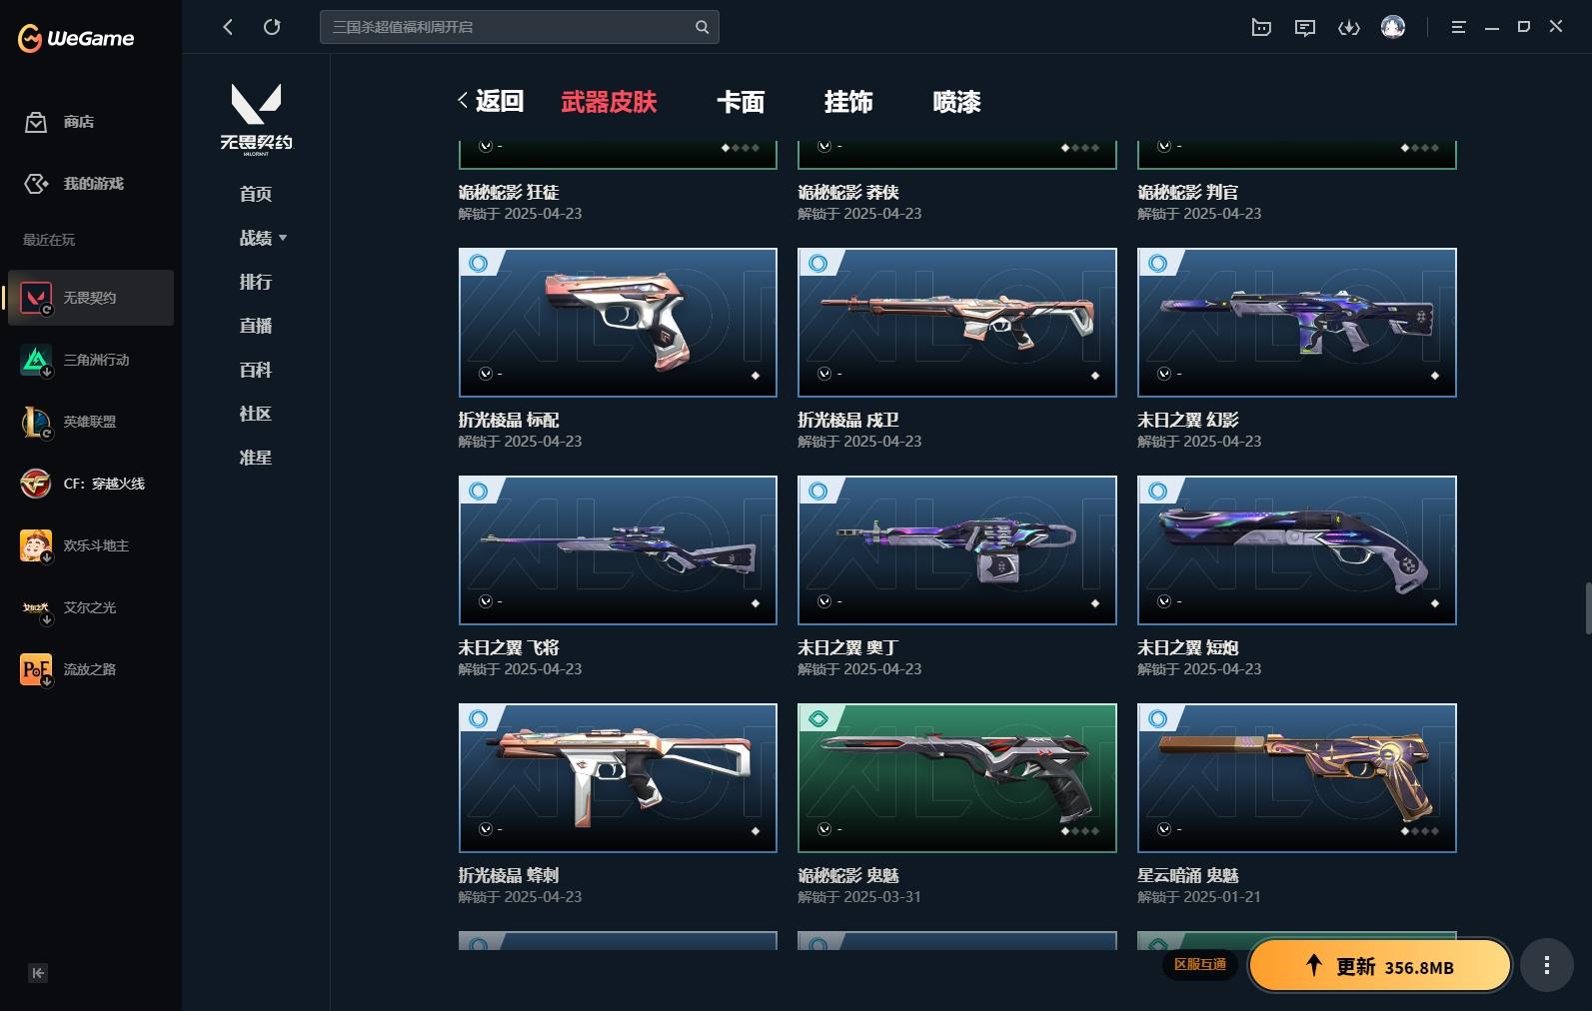The height and width of the screenshot is (1011, 1592).
Task: Click the 区服互通 badge
Action: pos(1199,964)
